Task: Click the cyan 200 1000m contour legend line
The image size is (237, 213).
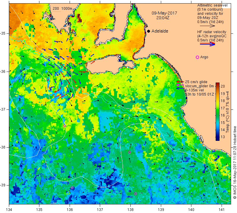Action: click(x=57, y=12)
